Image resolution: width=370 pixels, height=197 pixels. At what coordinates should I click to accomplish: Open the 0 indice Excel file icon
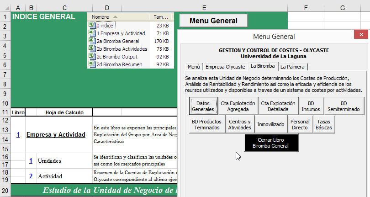click(x=92, y=26)
